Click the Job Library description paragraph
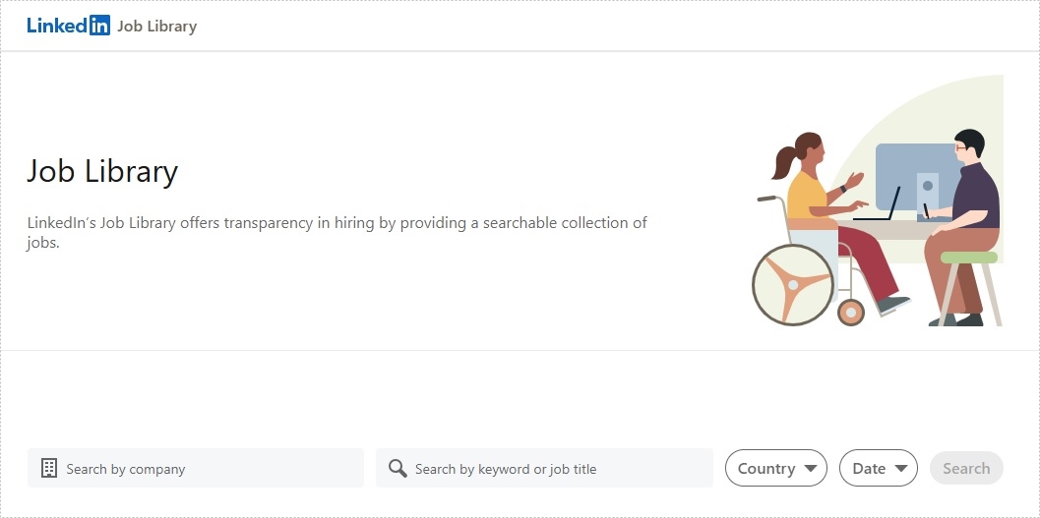 [x=336, y=232]
